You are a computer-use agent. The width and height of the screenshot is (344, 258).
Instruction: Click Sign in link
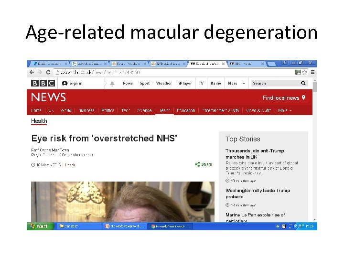click(76, 83)
